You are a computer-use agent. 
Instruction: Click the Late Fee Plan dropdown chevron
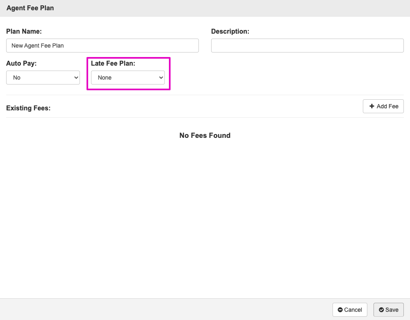tap(160, 78)
